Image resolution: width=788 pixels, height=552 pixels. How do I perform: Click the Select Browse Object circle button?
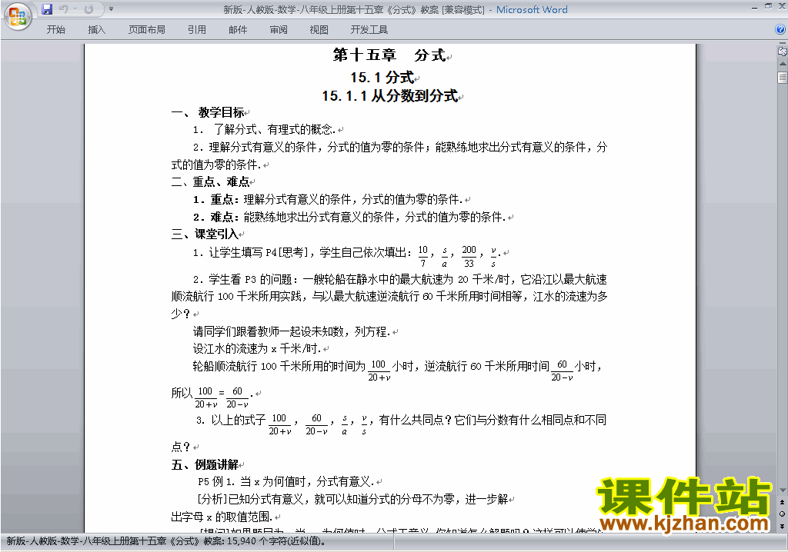point(783,514)
